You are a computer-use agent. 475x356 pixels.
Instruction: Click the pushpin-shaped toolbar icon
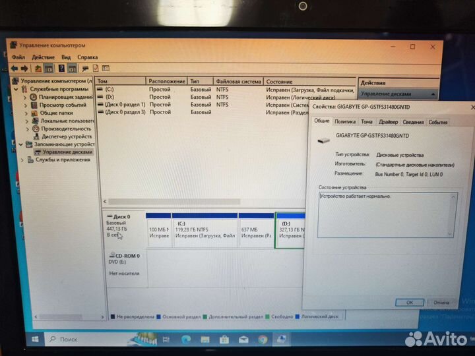tap(85, 69)
